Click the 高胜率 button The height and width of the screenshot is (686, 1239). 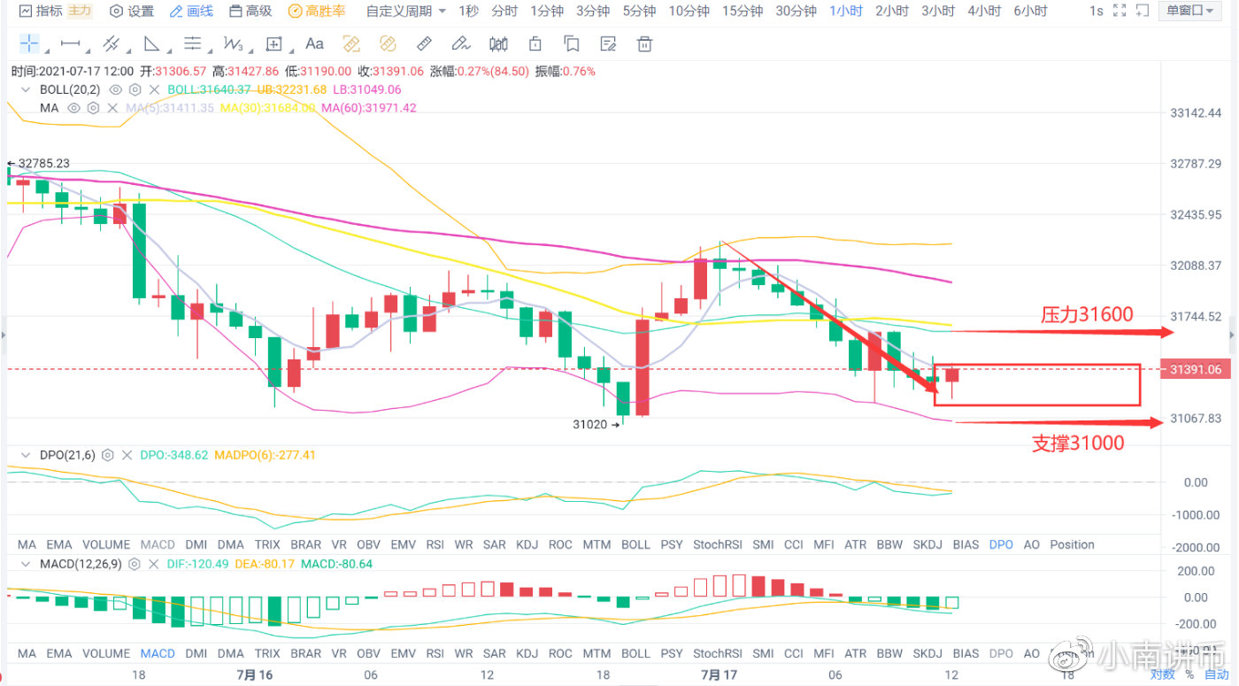(317, 12)
